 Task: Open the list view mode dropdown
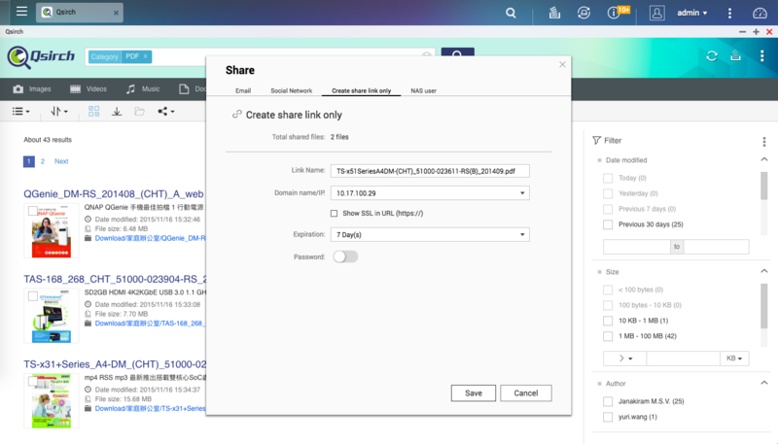pyautogui.click(x=20, y=112)
